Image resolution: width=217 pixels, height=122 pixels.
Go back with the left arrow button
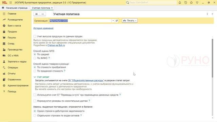37,14
